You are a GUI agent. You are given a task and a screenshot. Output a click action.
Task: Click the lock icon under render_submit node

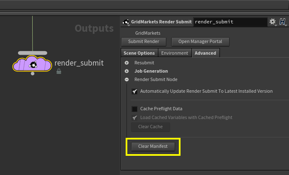[x=59, y=71]
